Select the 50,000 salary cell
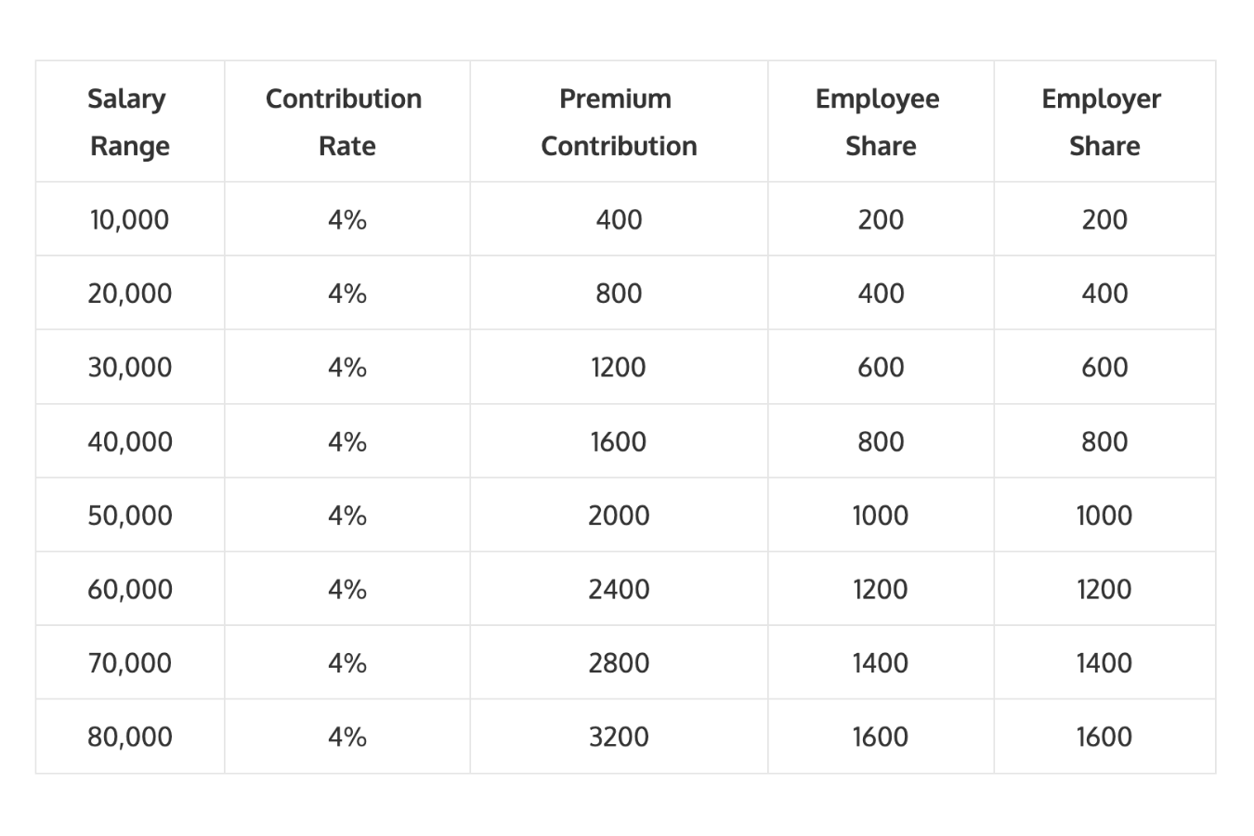The height and width of the screenshot is (836, 1254). [129, 516]
